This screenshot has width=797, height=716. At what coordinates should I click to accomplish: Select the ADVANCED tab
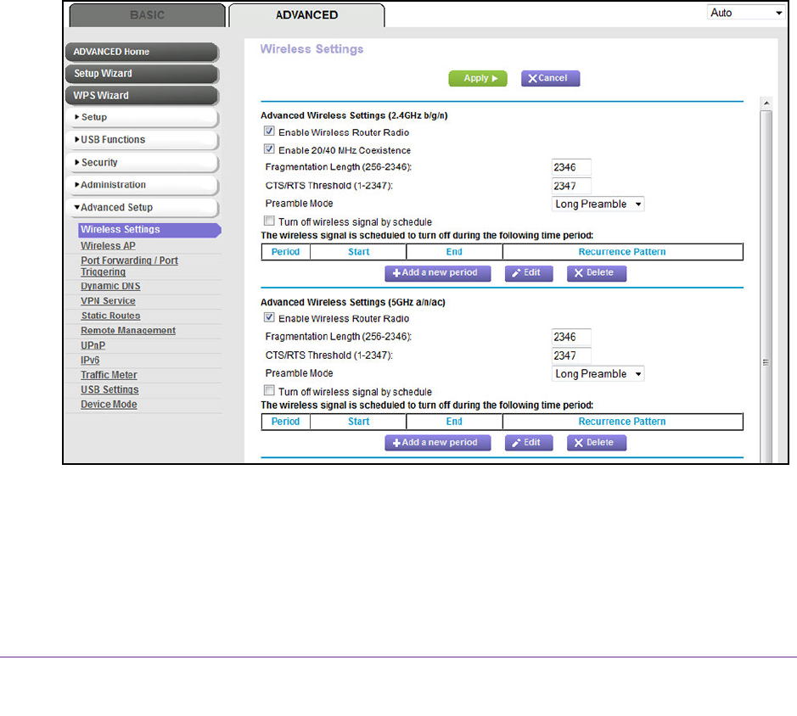pyautogui.click(x=306, y=14)
